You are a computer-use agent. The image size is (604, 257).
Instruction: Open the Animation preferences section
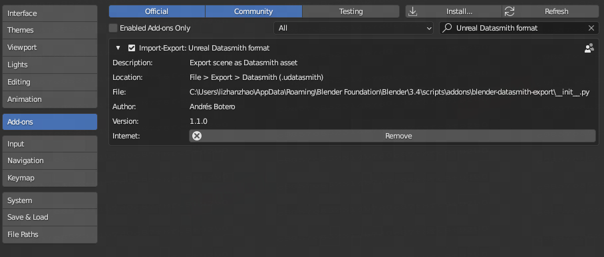pos(50,99)
